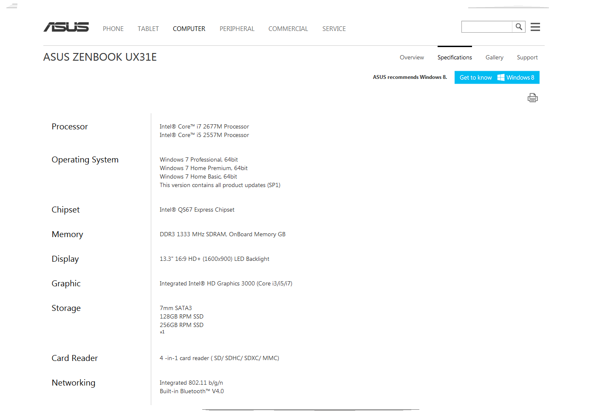Select Windows 7 Professional, 64bit line
Screen dimensions: 605x411
199,159
